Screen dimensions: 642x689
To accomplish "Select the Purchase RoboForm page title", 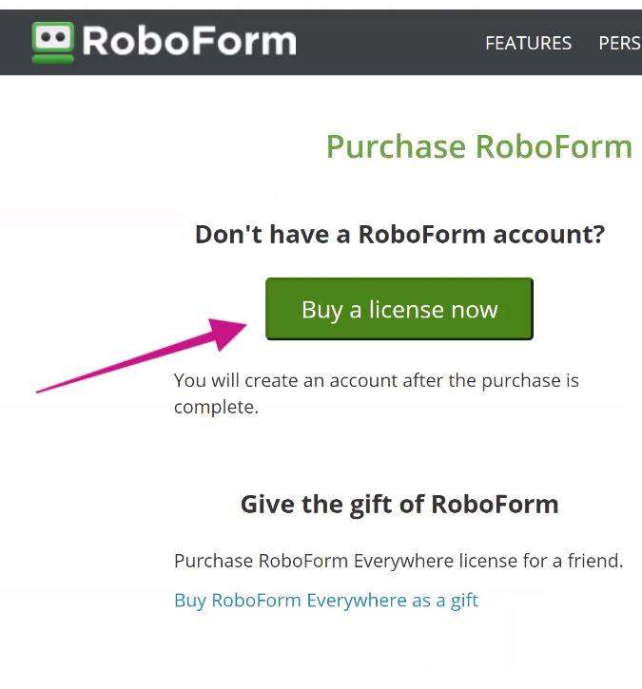I will [x=478, y=146].
